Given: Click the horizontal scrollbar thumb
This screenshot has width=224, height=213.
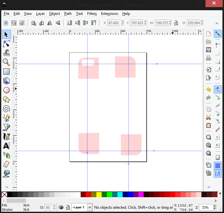Looking at the screenshot, I should (16, 201).
